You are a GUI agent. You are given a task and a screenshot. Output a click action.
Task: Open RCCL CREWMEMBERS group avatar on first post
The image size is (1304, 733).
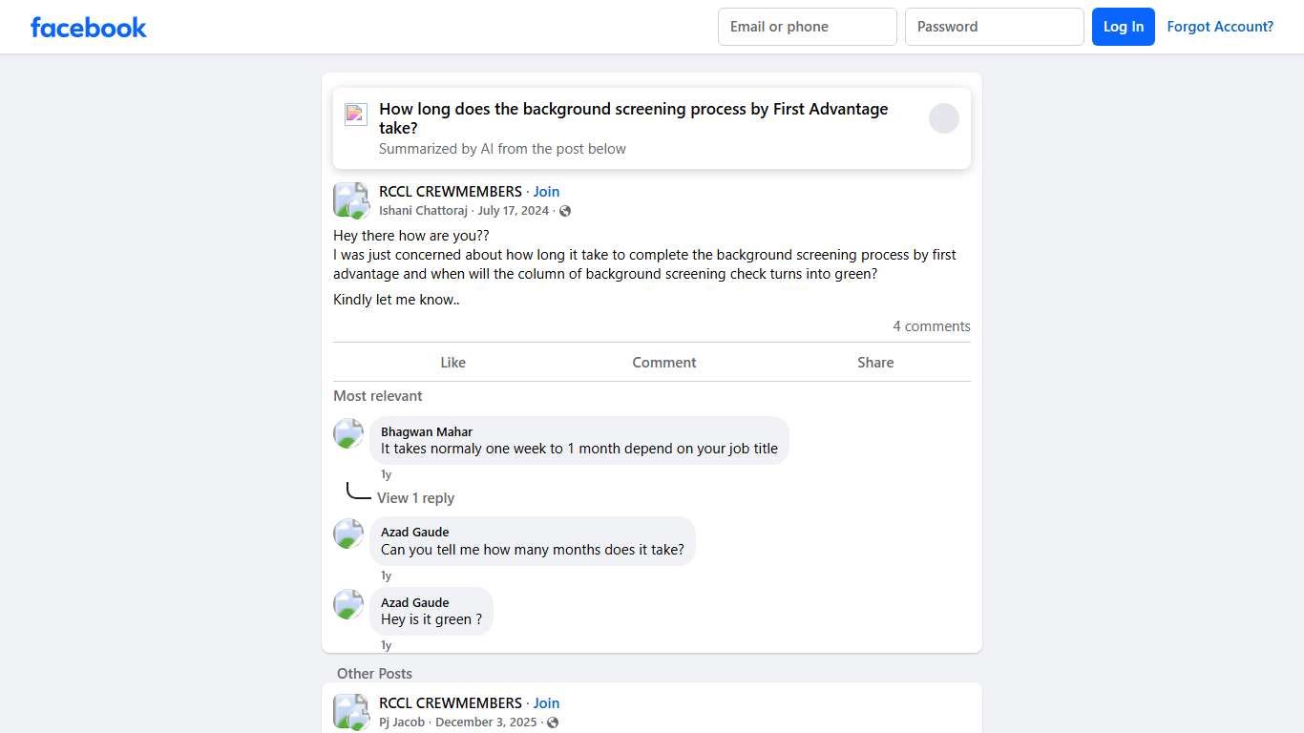[350, 200]
